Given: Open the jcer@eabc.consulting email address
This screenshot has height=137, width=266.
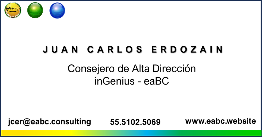Looking at the screenshot, I should point(49,122).
